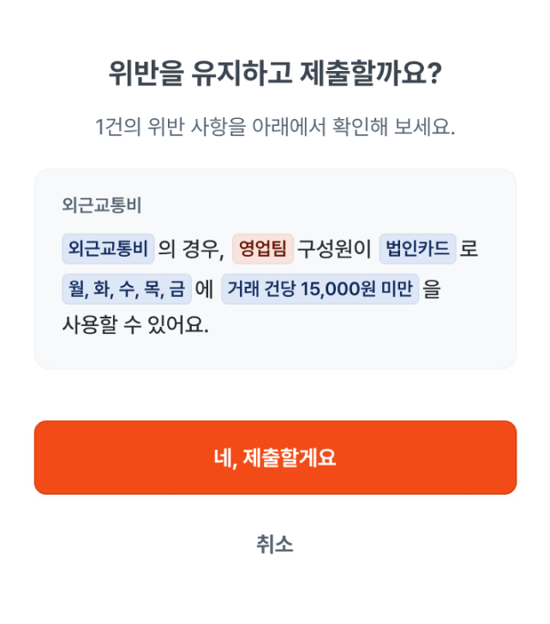Click the '거래 건당 15,000원 미만' limit chip

tap(320, 288)
